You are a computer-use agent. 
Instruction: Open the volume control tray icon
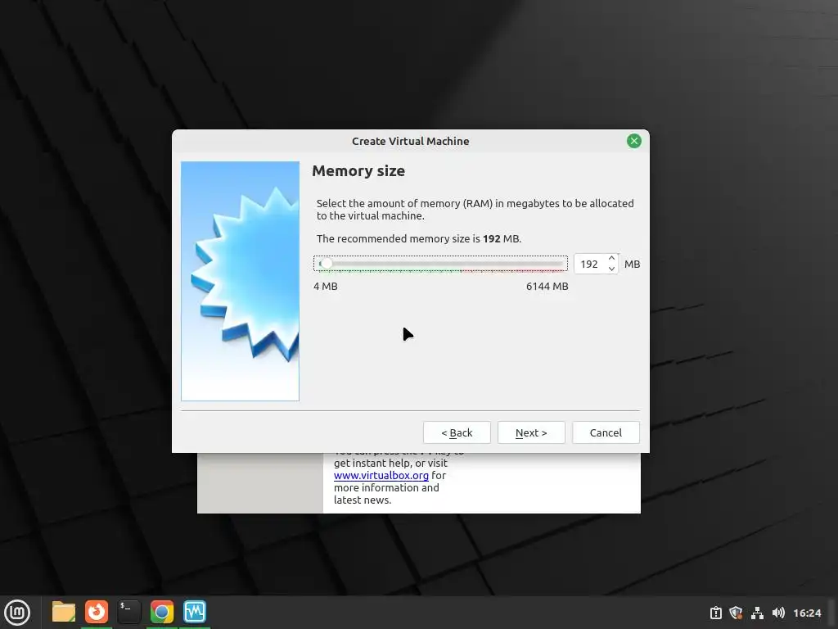[x=778, y=613]
